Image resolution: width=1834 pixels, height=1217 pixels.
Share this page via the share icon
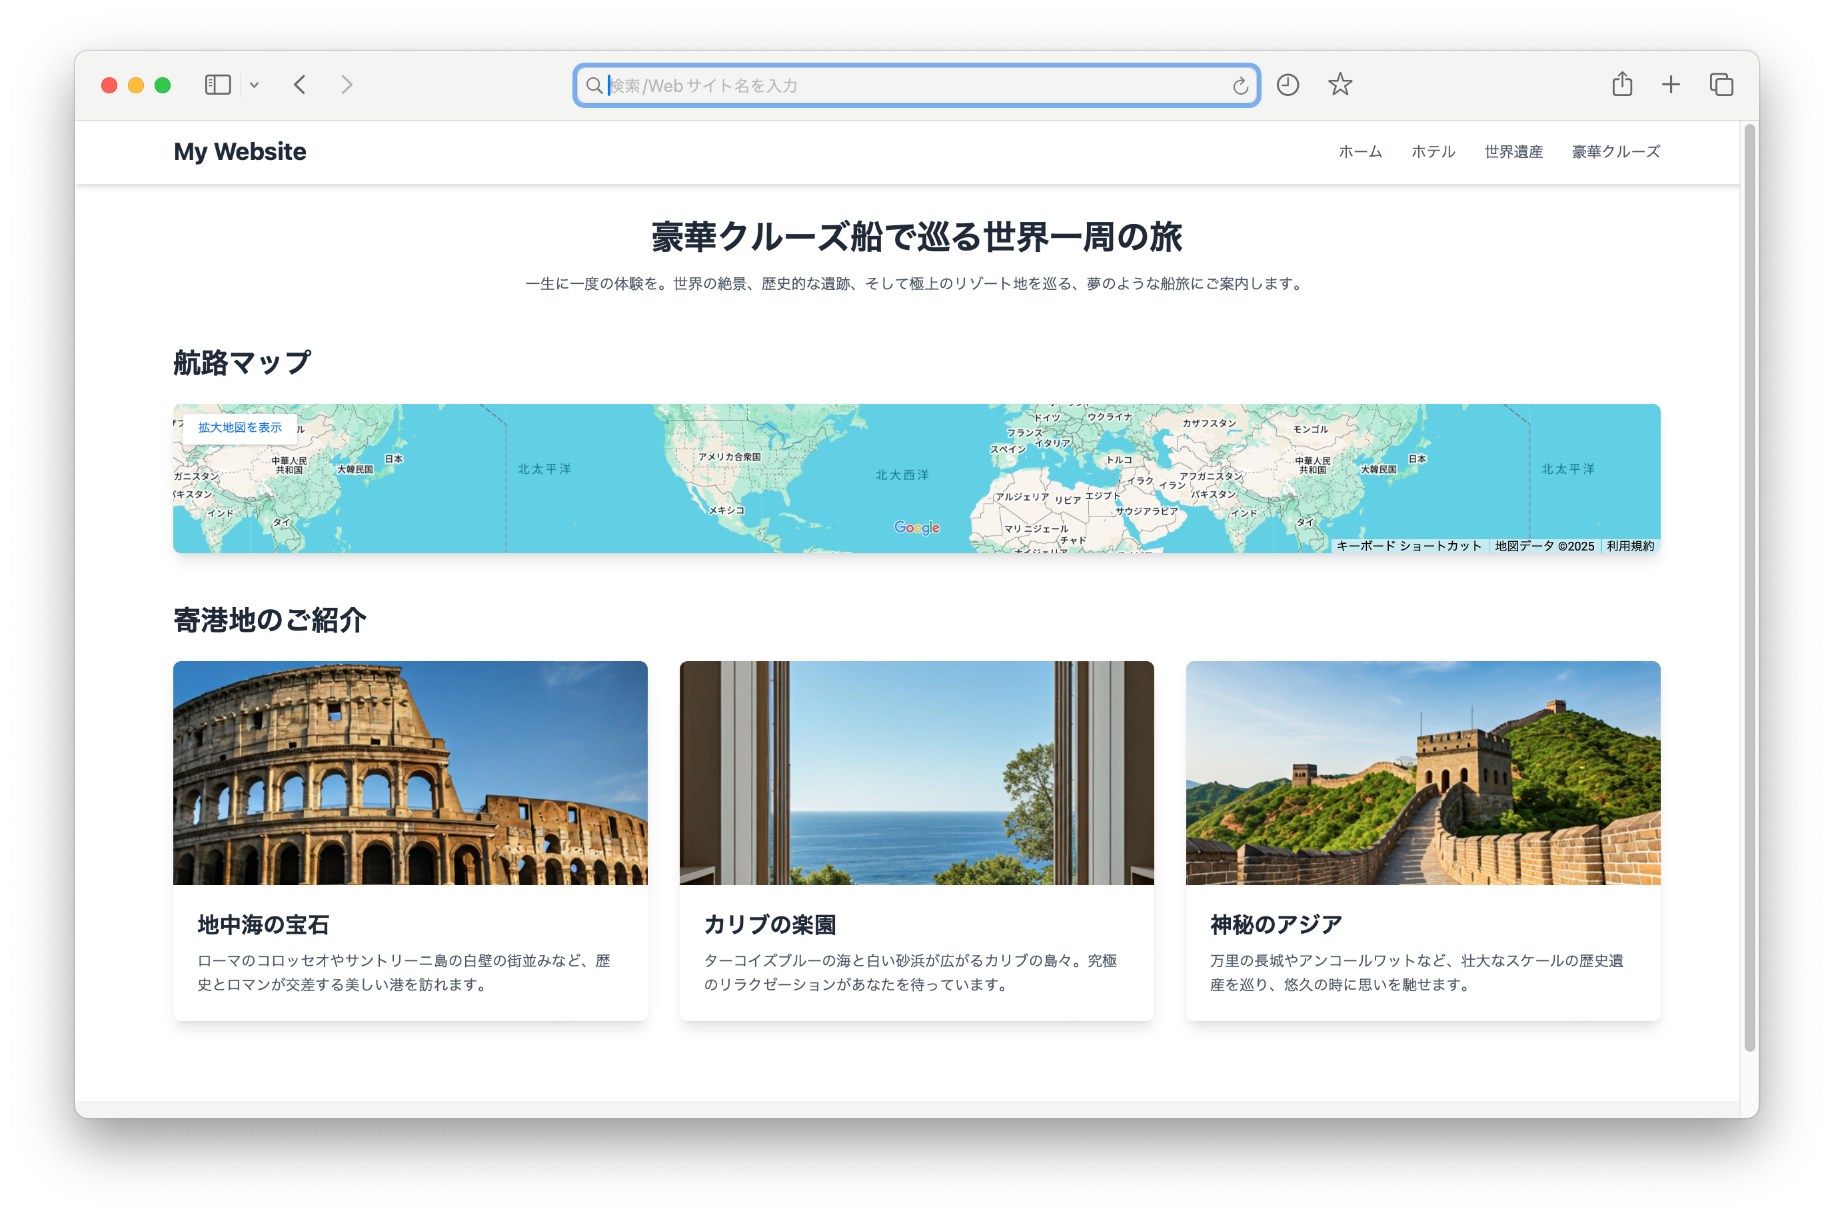[x=1621, y=84]
